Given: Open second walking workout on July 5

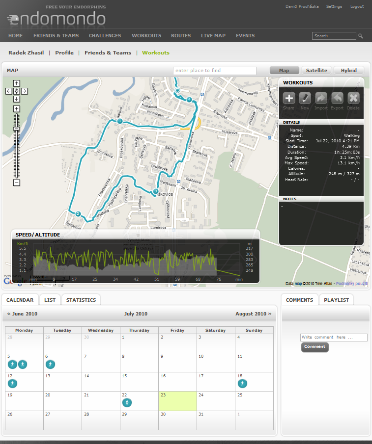Looking at the screenshot, I should pos(23,364).
